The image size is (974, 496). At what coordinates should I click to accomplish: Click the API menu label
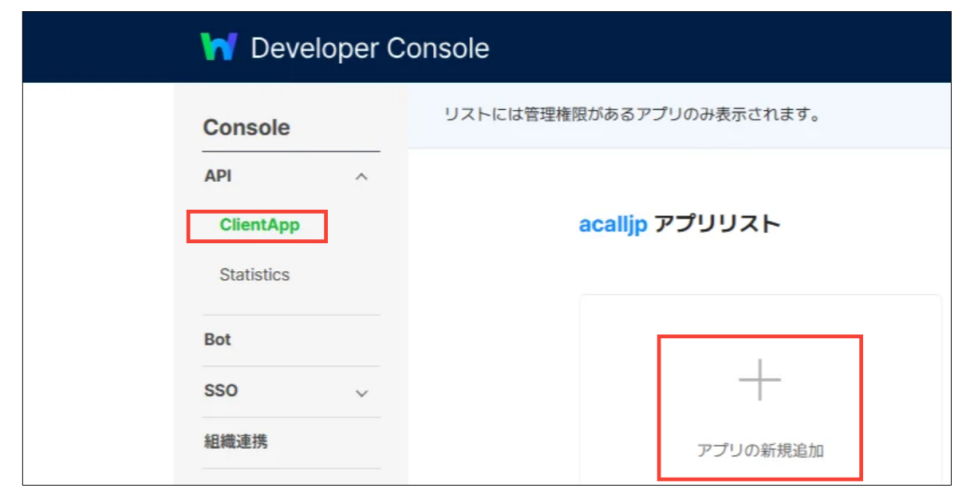tap(218, 175)
